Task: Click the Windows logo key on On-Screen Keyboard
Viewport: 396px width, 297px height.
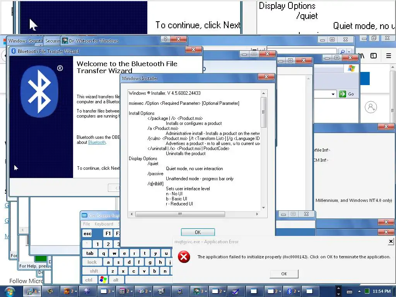Action: pyautogui.click(x=103, y=280)
